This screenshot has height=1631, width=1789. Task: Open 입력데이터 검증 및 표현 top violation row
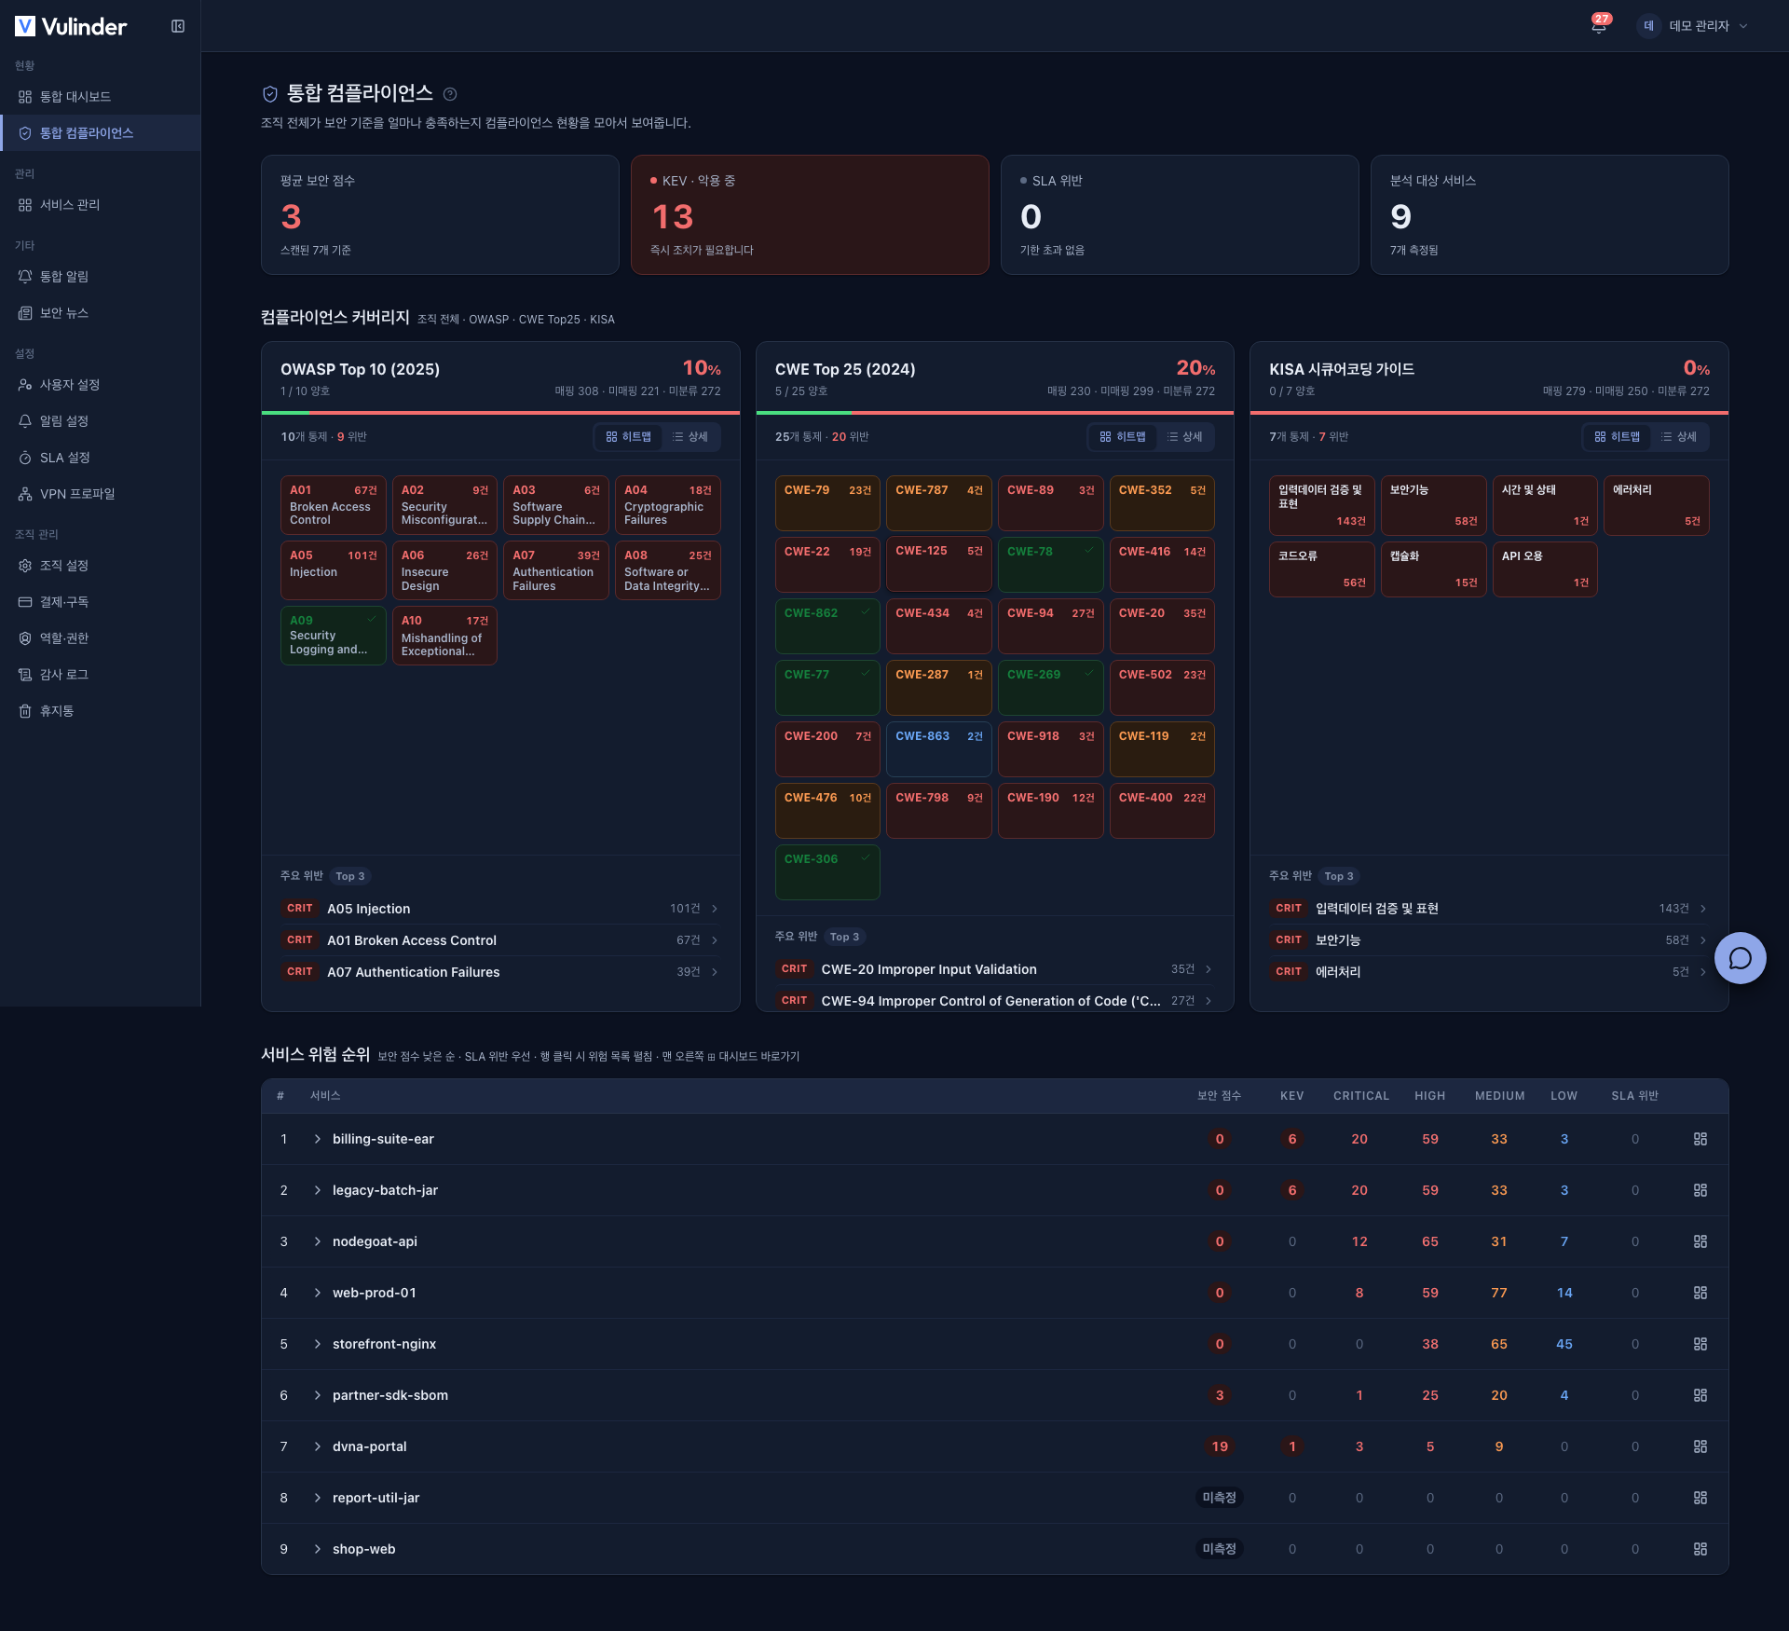1489,909
